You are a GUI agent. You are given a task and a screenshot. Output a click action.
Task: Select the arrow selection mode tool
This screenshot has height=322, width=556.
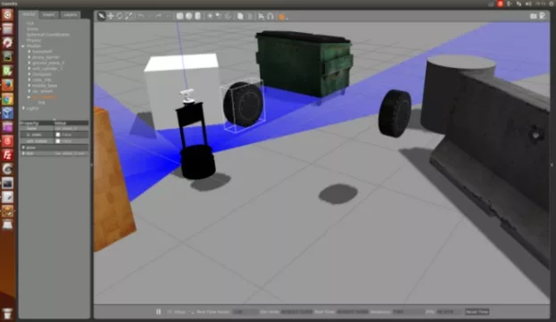tap(102, 16)
